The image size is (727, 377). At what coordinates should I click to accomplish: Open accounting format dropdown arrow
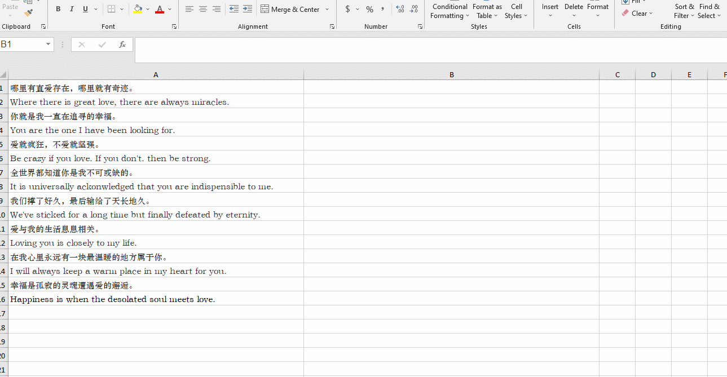(358, 9)
